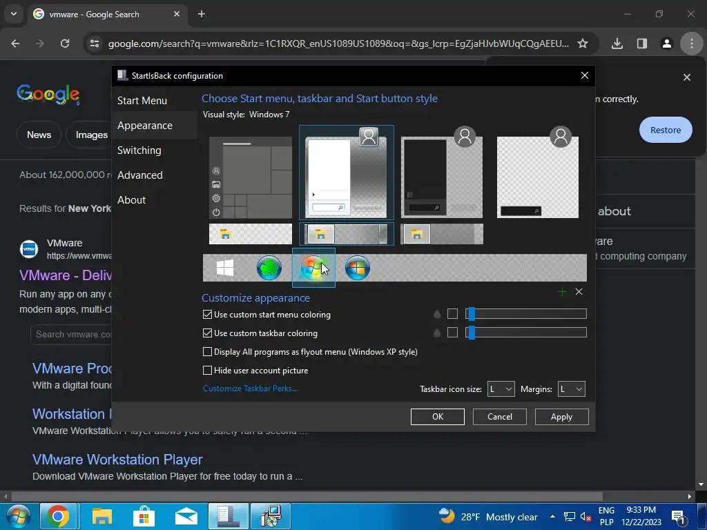Click taskbar color swatch box
Viewport: 707px width, 530px height.
click(452, 333)
